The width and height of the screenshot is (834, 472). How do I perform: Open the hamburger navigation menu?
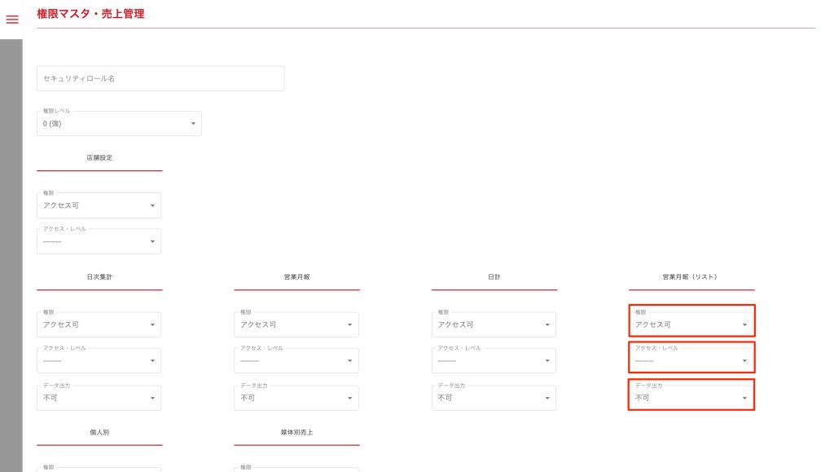(x=12, y=20)
